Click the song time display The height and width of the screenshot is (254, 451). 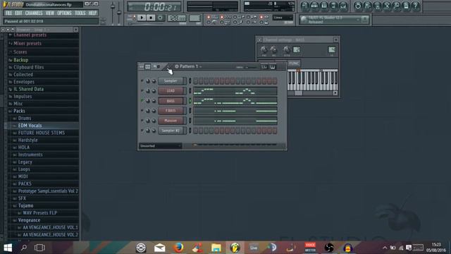154,6
